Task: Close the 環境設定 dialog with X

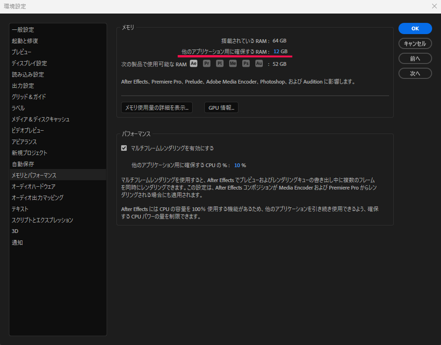Action: (434, 7)
